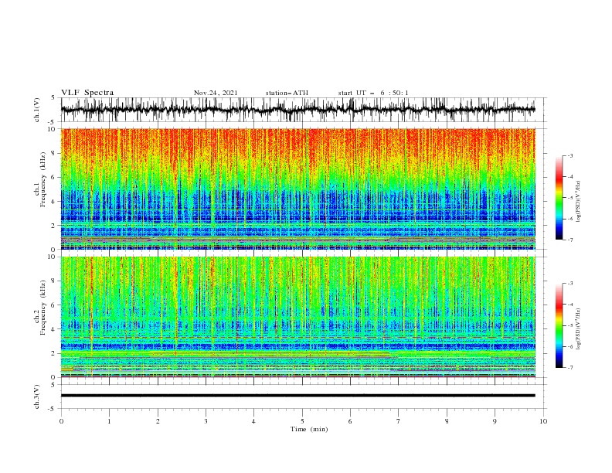Screen dimensions: 612x473
Task: Click the upper color scale bar beside ch.1
Action: click(x=559, y=198)
